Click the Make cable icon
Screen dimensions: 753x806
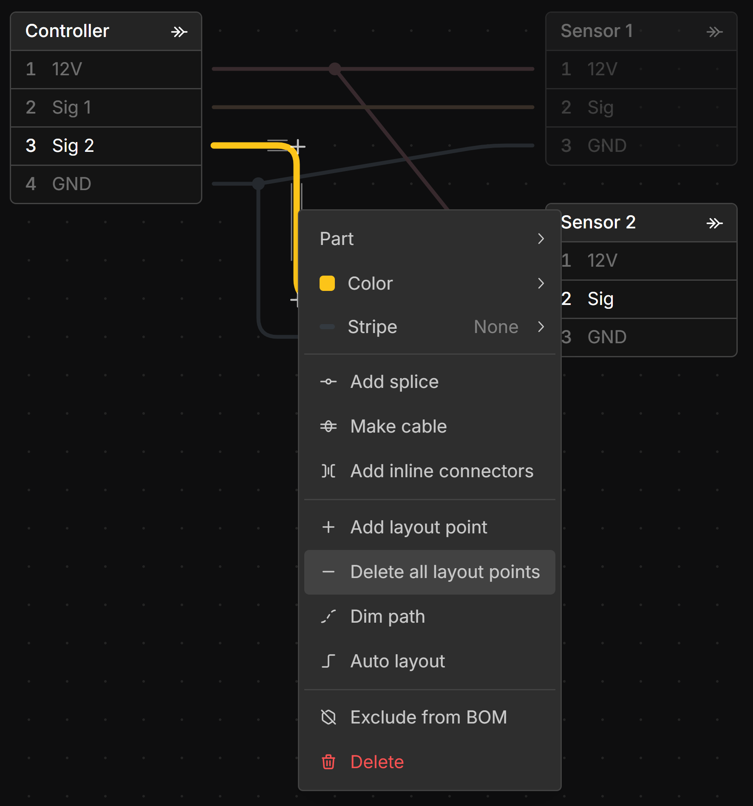328,426
